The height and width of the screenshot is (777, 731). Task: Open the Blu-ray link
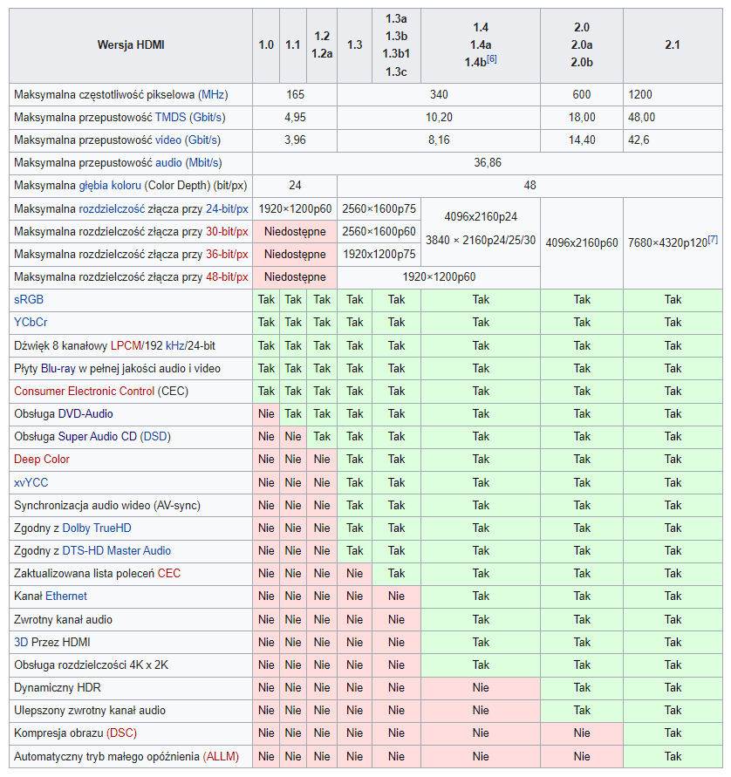click(x=58, y=369)
